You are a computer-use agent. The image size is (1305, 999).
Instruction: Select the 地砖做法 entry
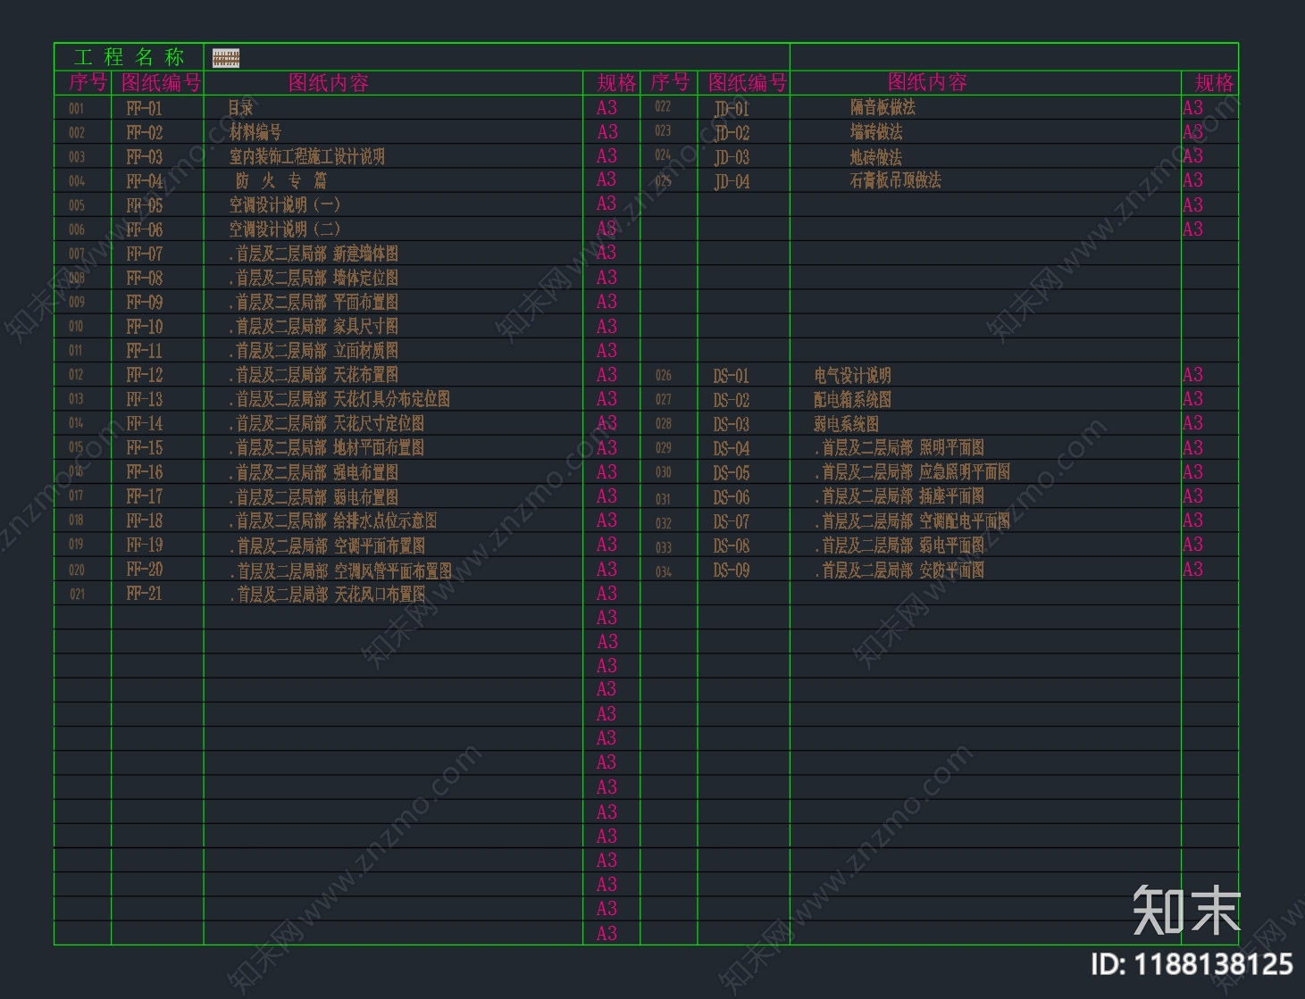click(x=876, y=158)
